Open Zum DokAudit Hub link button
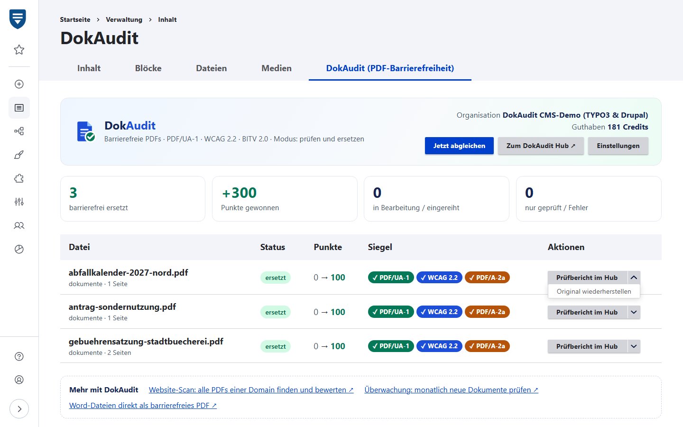683x427 pixels. (541, 146)
